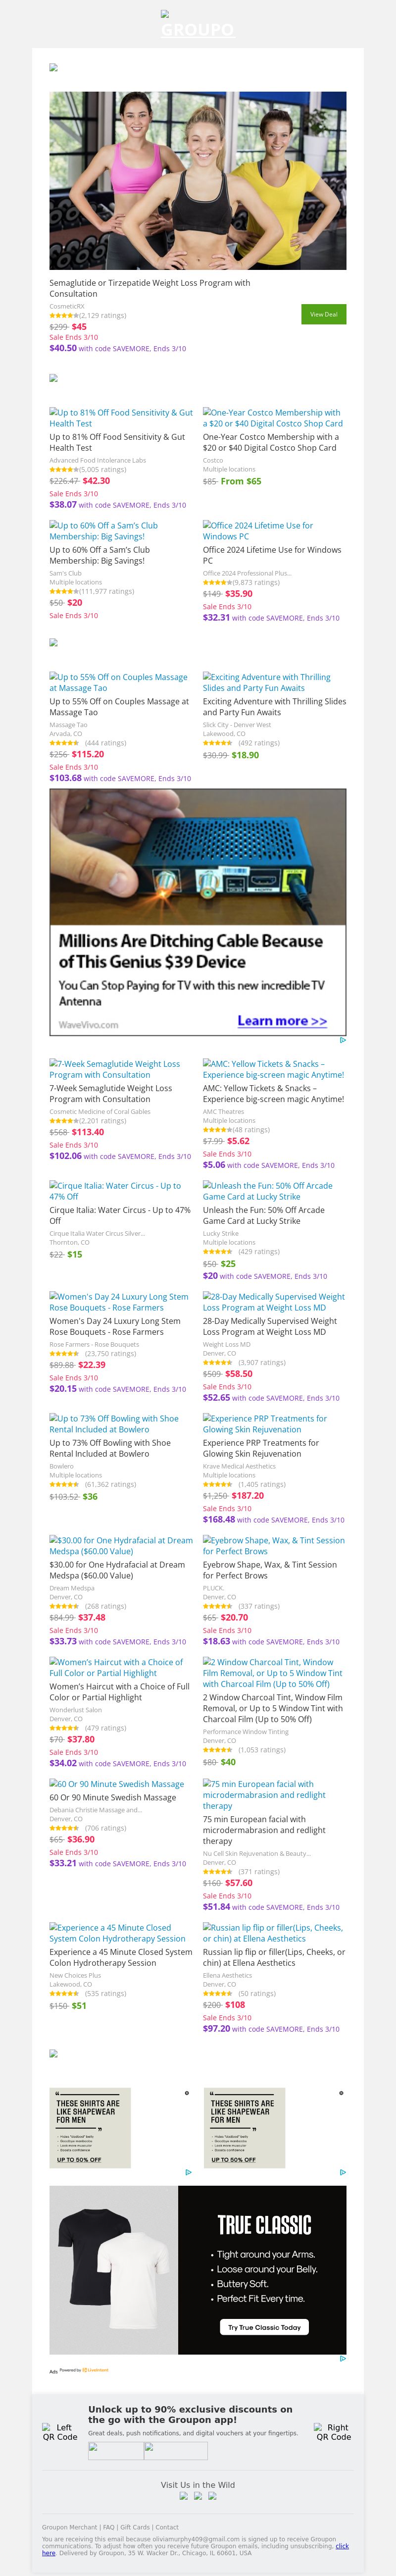Screen dimensions: 396x2576
Task: Open the One-Year Costco Membership deal link
Action: coord(272,418)
